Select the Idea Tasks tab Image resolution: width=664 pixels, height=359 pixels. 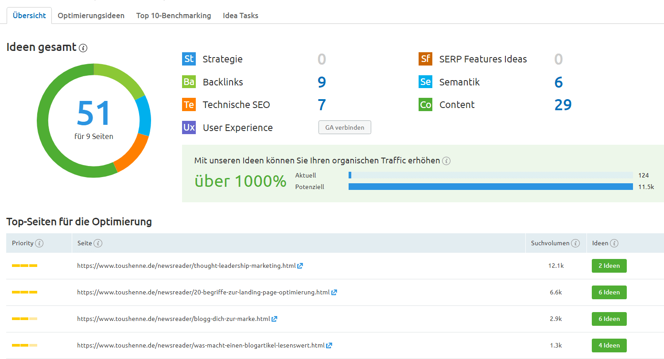pyautogui.click(x=241, y=15)
